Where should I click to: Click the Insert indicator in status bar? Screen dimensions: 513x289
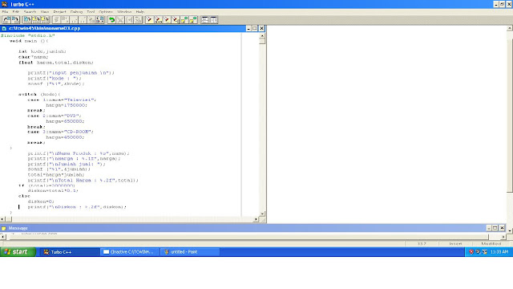(x=455, y=243)
